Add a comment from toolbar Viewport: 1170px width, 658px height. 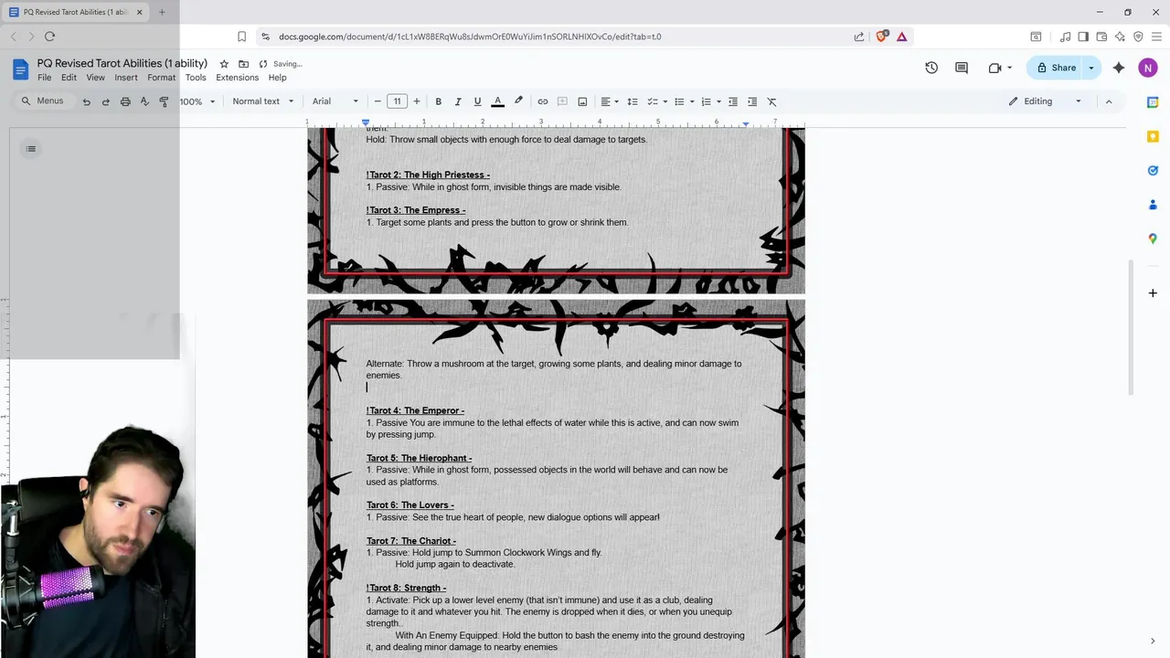[563, 101]
